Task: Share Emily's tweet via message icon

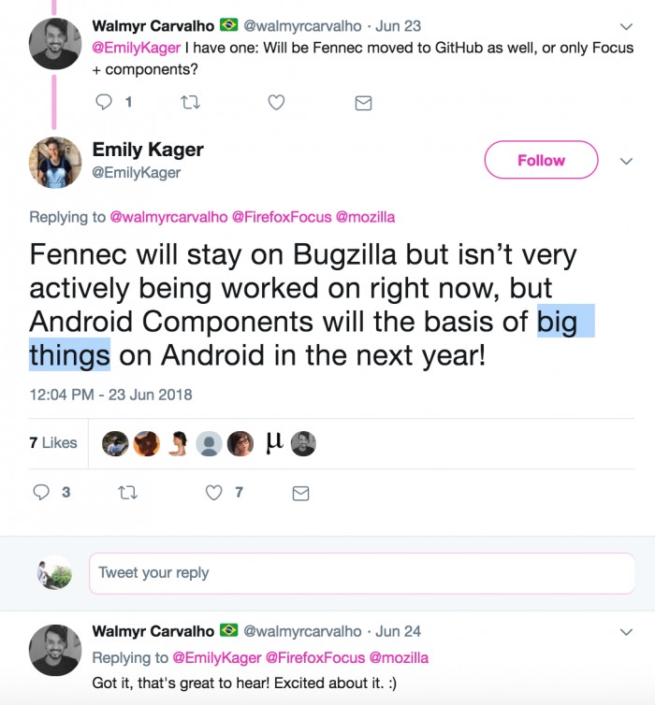Action: [300, 492]
